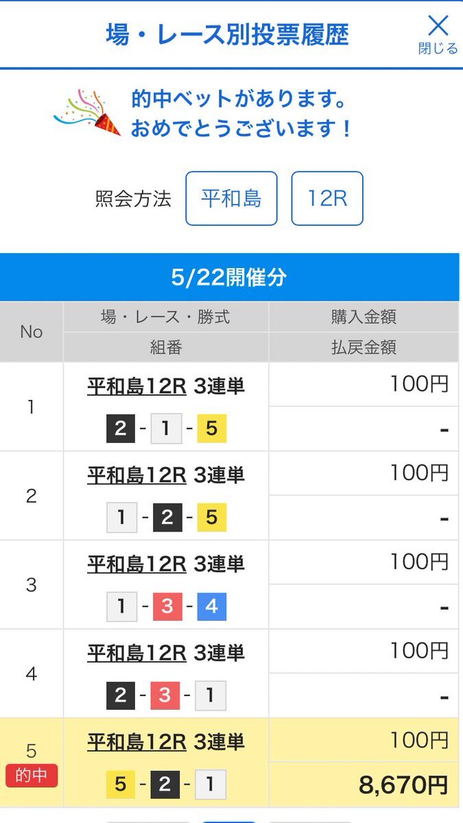Click yellow boat number 5 in row 2

click(211, 518)
